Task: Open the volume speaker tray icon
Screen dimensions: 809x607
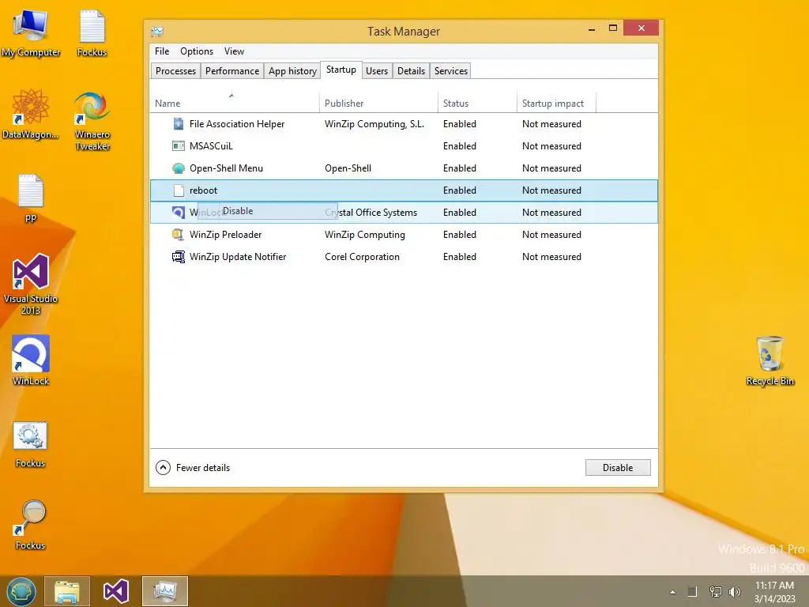Action: [x=735, y=592]
